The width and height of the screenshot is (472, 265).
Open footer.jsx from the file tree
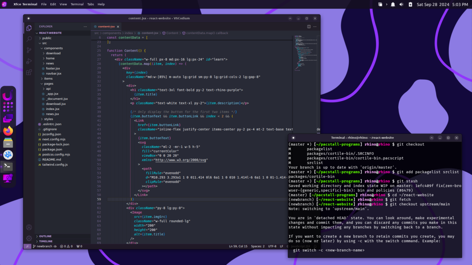coord(52,68)
